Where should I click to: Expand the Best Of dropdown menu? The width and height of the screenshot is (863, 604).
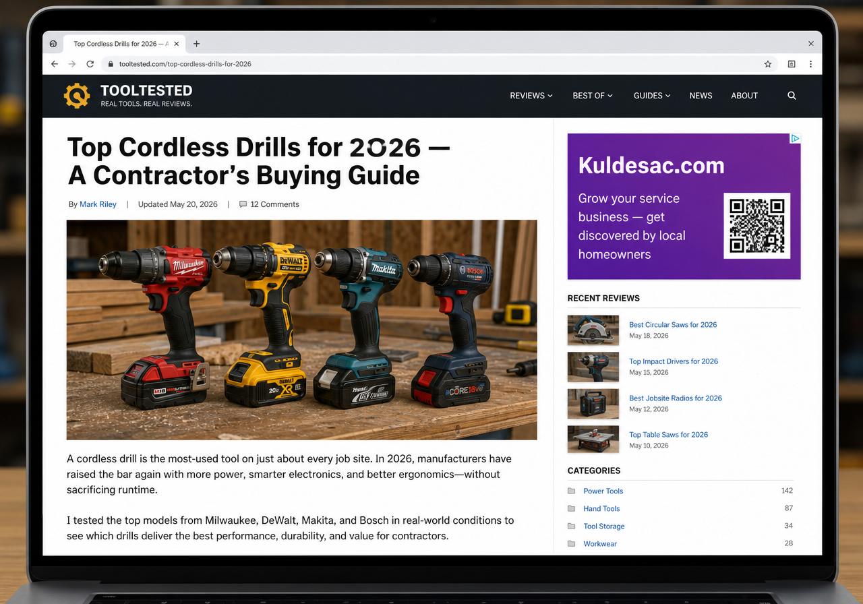pyautogui.click(x=593, y=96)
